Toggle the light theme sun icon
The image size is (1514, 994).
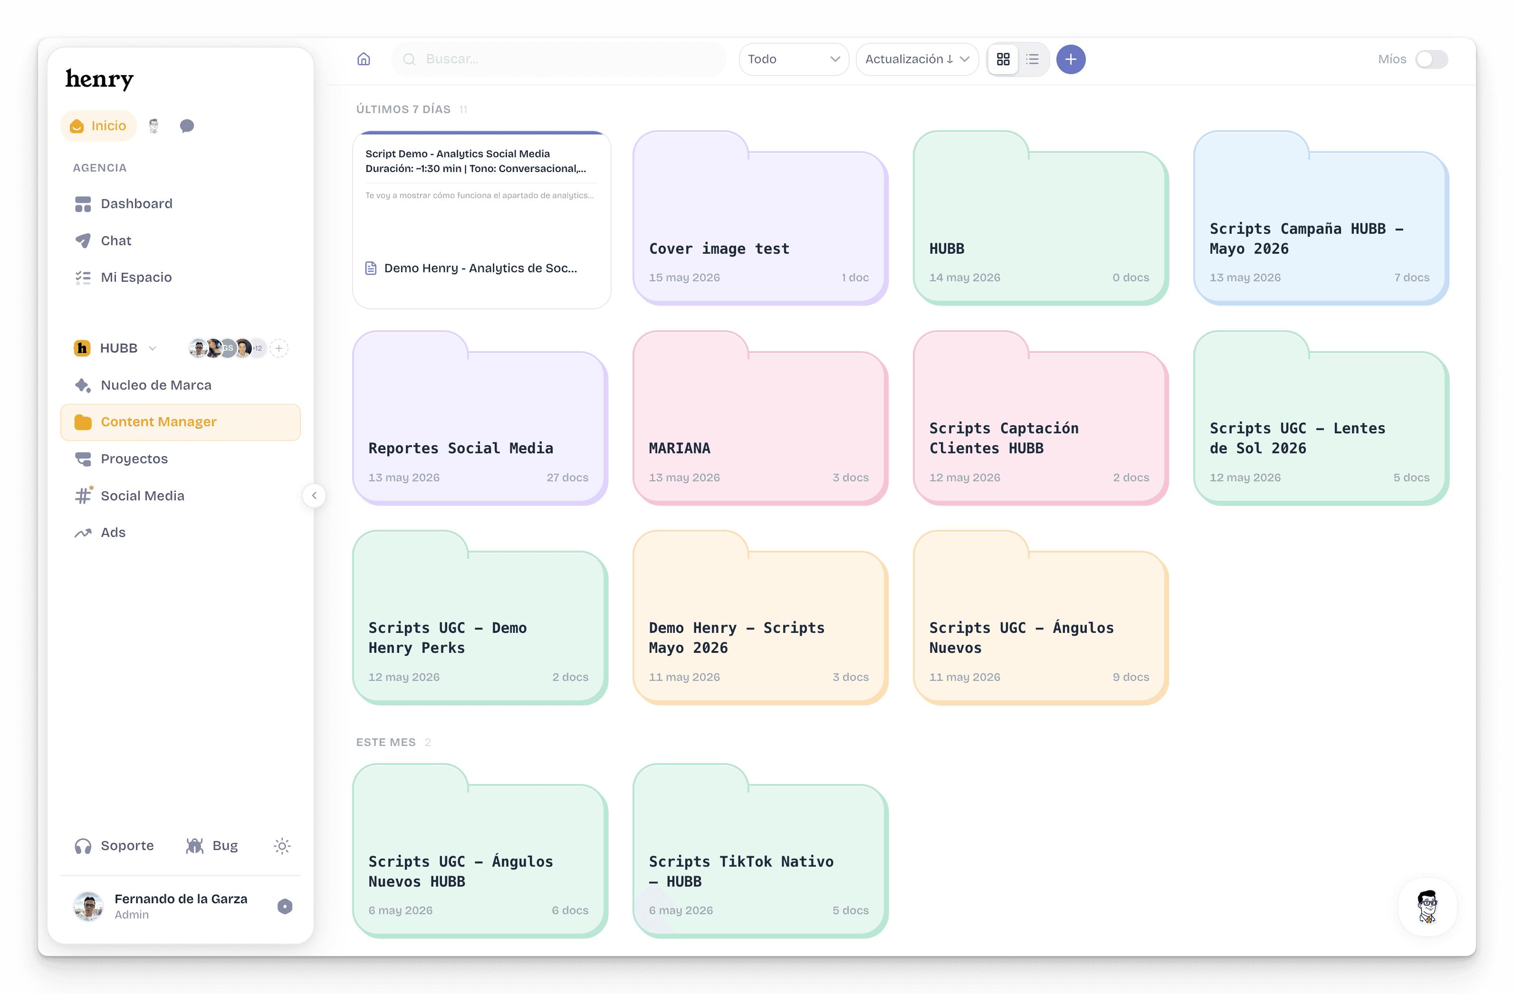coord(282,846)
